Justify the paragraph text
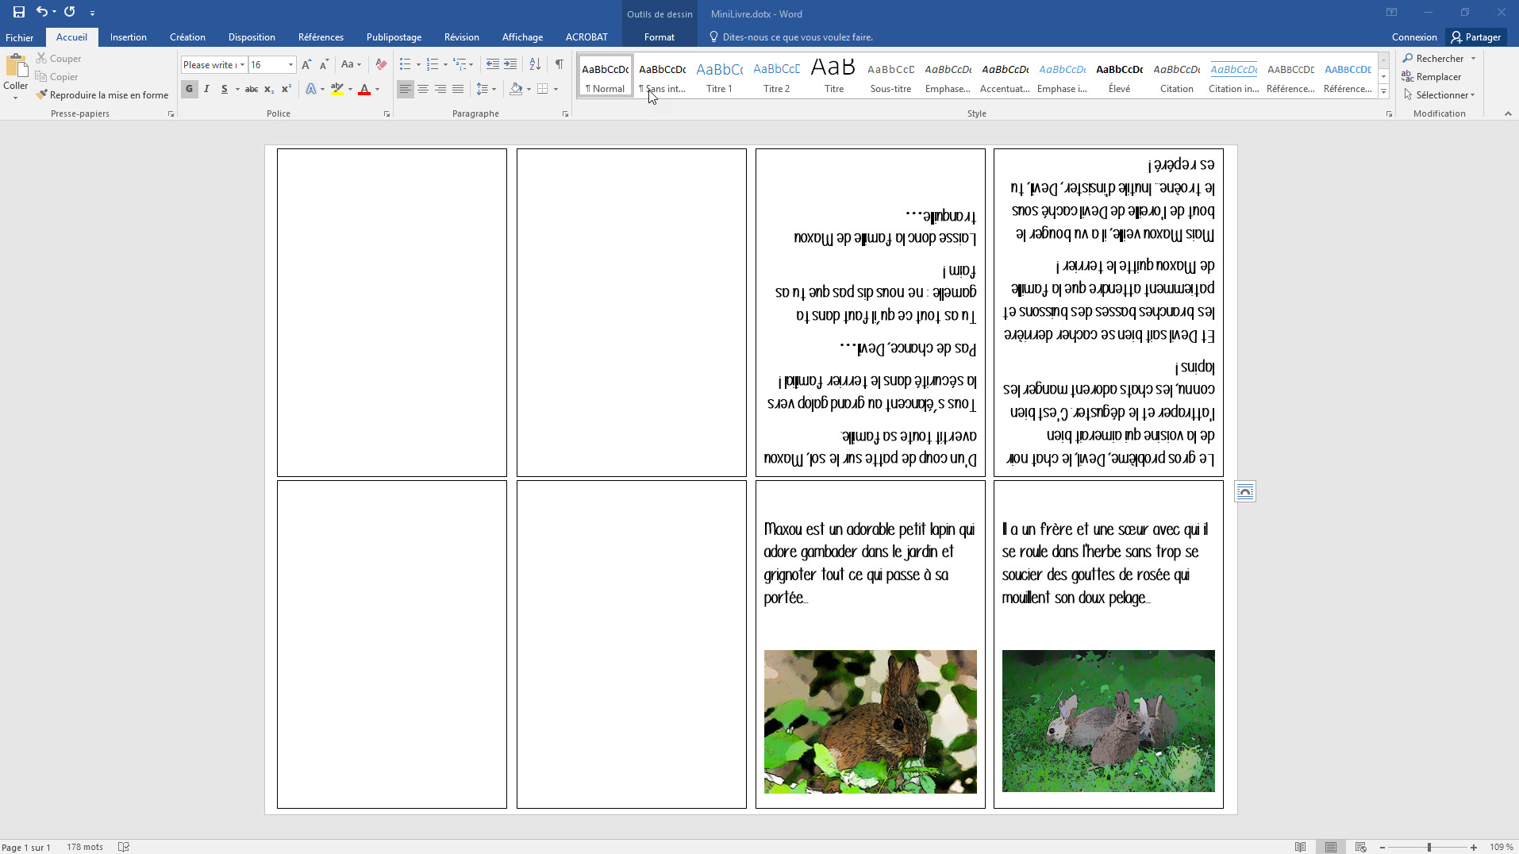The height and width of the screenshot is (854, 1519). (458, 89)
